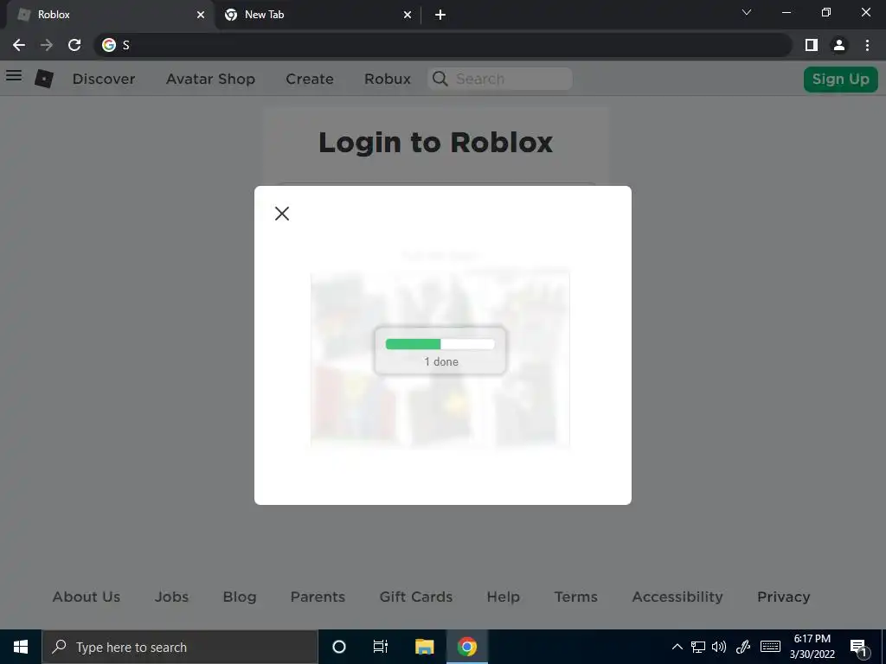The width and height of the screenshot is (886, 664).
Task: Open the Roblox hamburger menu
Action: 14,76
